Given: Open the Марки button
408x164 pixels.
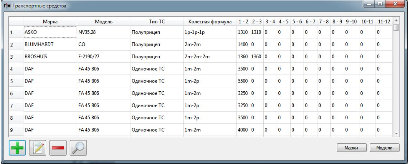Looking at the screenshot, I should tap(352, 148).
